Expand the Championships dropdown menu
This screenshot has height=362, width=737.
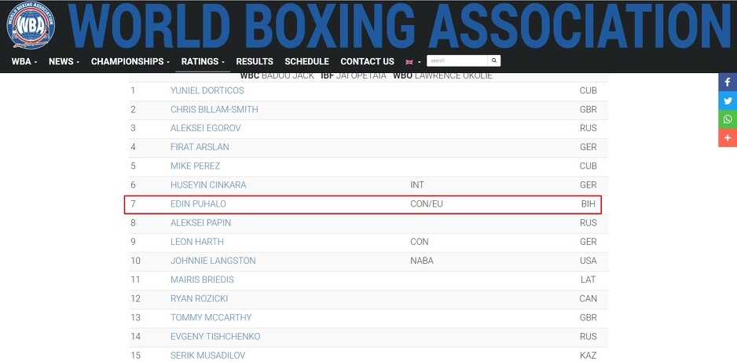pyautogui.click(x=130, y=61)
